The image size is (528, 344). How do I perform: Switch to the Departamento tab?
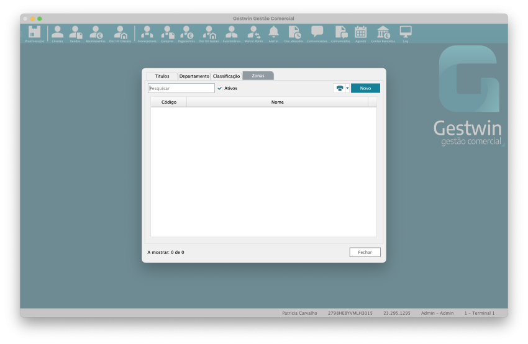[x=194, y=76]
